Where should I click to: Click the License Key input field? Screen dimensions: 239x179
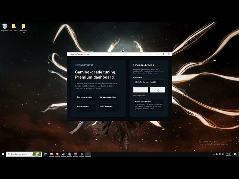click(x=149, y=82)
